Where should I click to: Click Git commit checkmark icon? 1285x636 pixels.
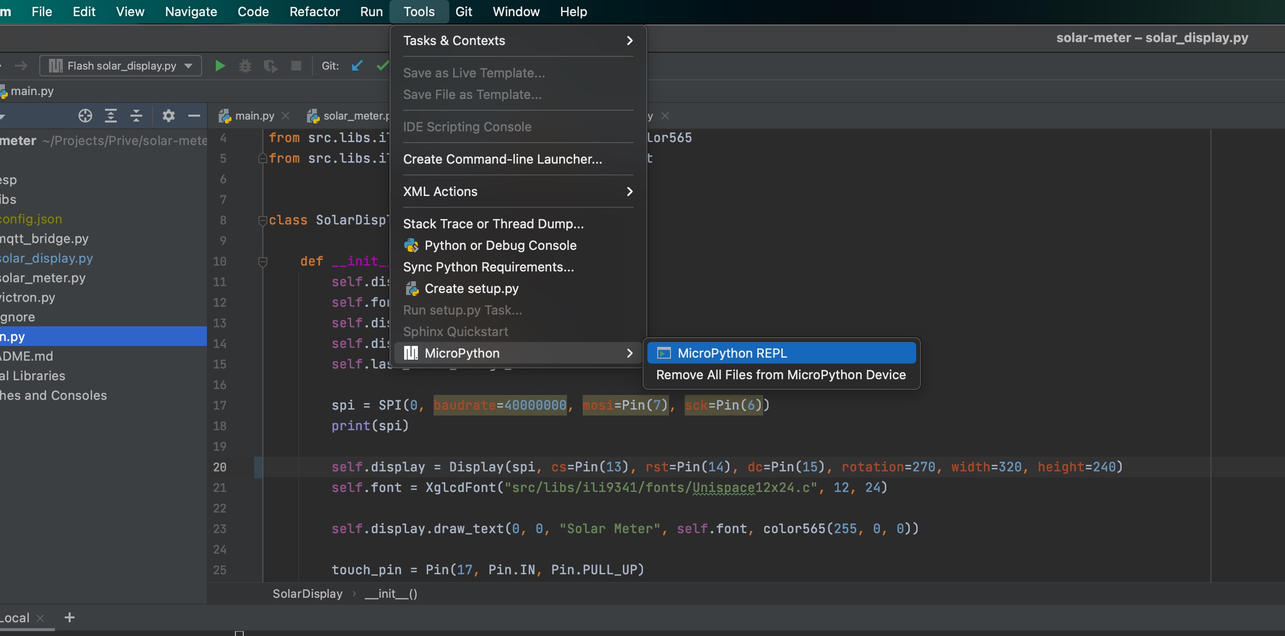tap(383, 66)
